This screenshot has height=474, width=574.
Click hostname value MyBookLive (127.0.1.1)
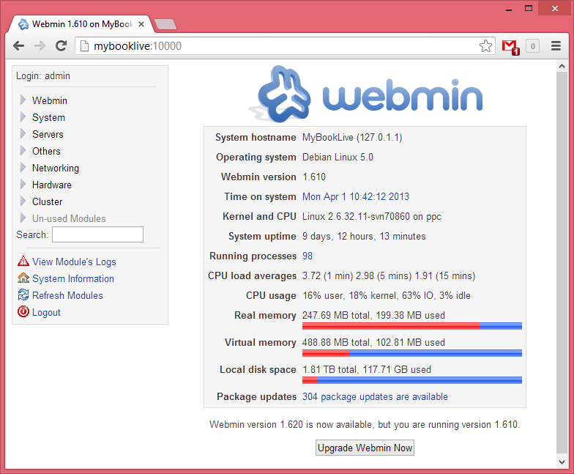(x=352, y=138)
